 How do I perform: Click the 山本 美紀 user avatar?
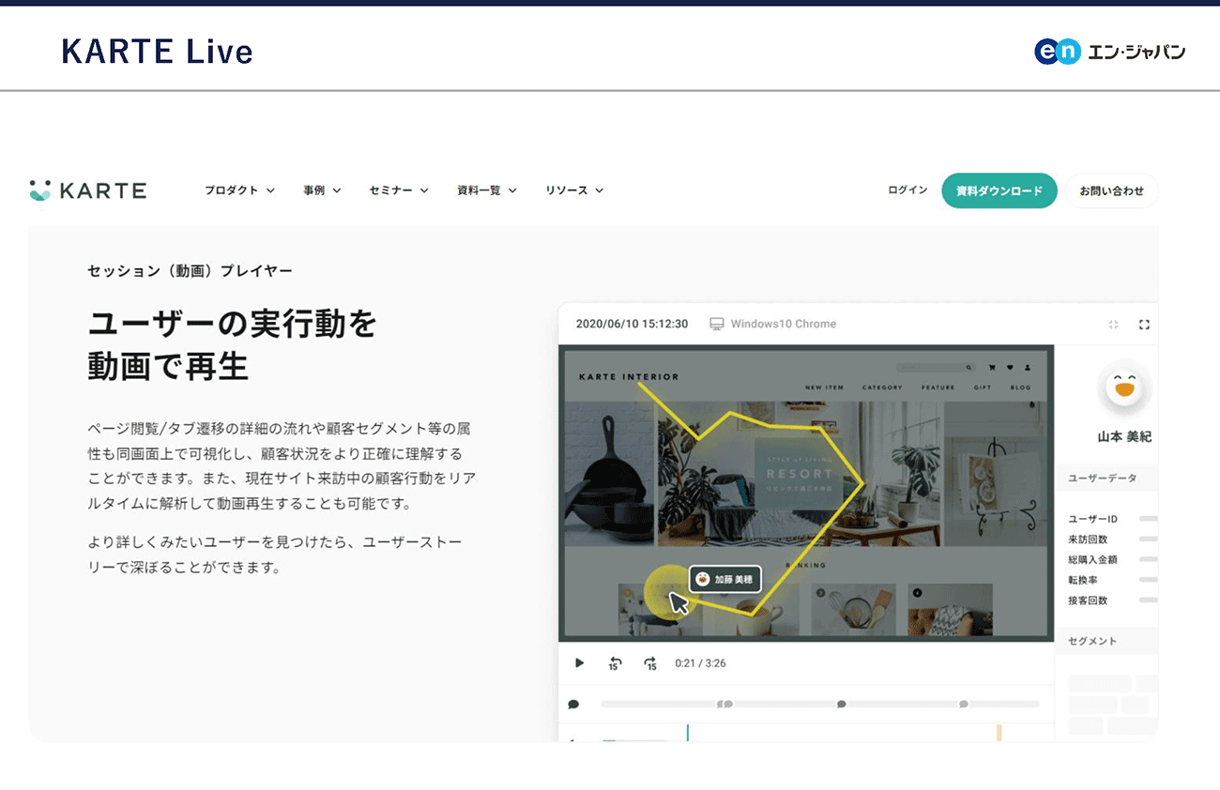click(x=1123, y=387)
